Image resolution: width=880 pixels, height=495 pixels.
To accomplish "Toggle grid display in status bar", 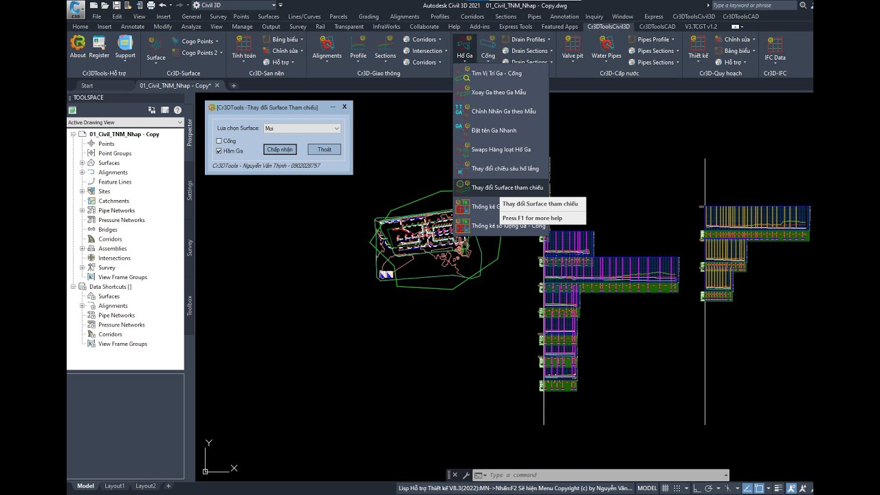I will [666, 488].
